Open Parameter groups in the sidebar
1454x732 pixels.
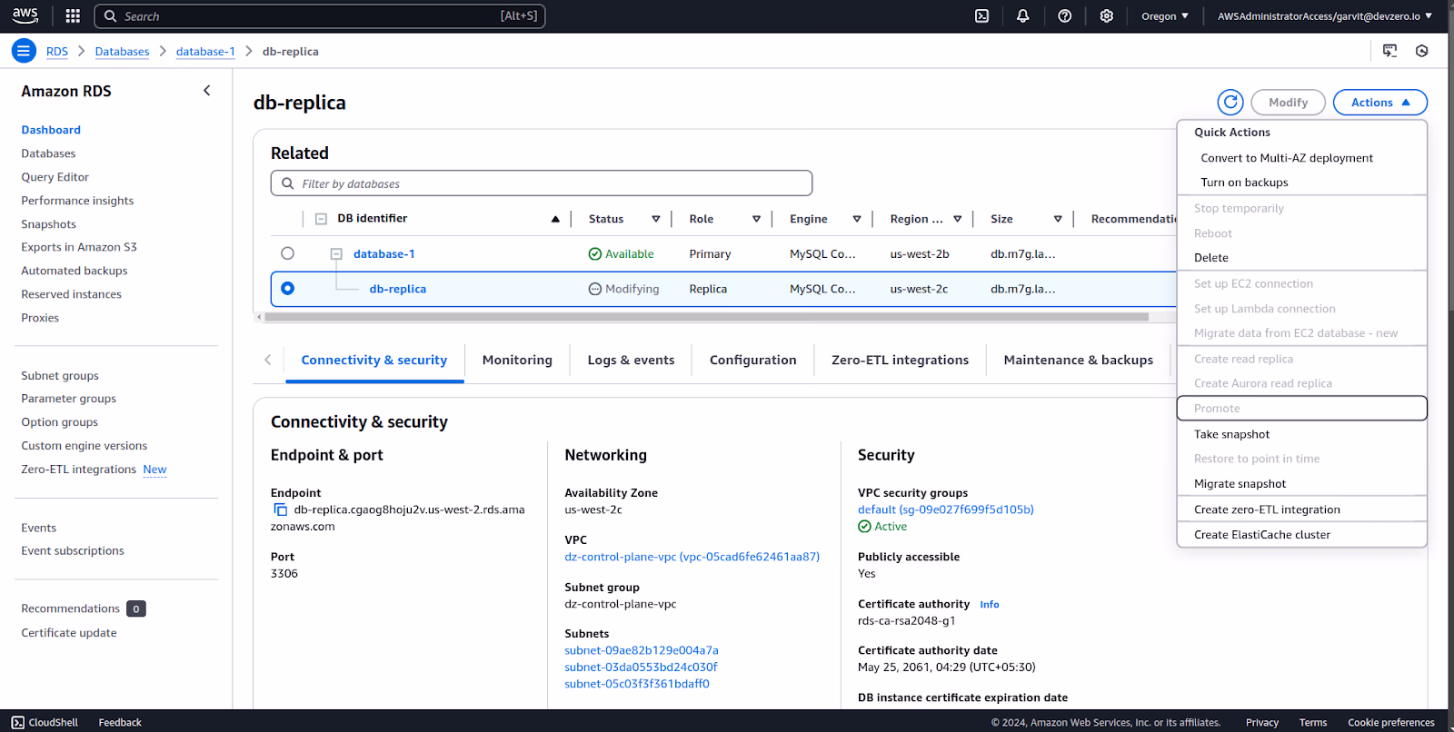click(x=68, y=399)
